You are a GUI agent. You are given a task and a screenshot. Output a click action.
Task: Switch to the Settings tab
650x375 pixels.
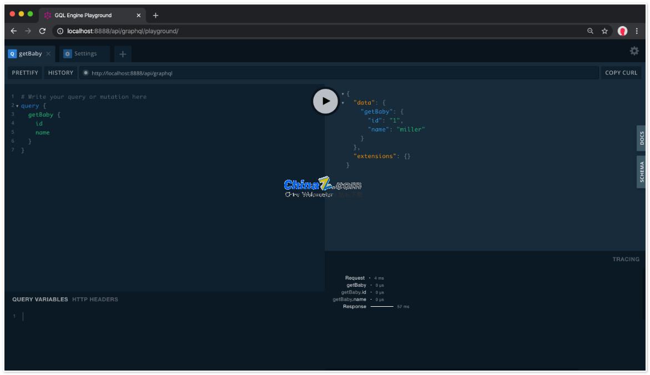tap(85, 54)
